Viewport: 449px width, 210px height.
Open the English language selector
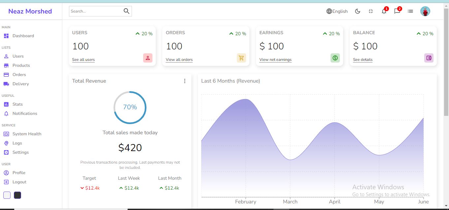point(337,11)
